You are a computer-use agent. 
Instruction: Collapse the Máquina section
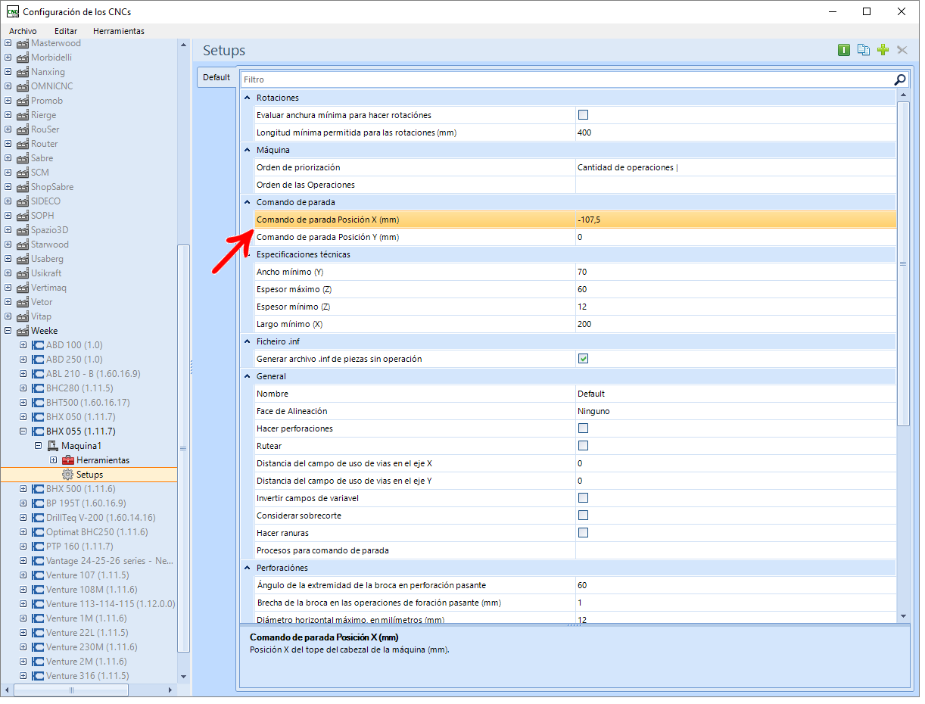pos(247,150)
